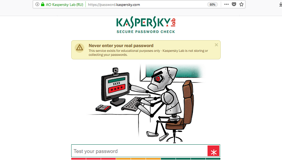Save the page with the Pocket icon
Viewport: 282px width, 162px height.
(234, 4)
